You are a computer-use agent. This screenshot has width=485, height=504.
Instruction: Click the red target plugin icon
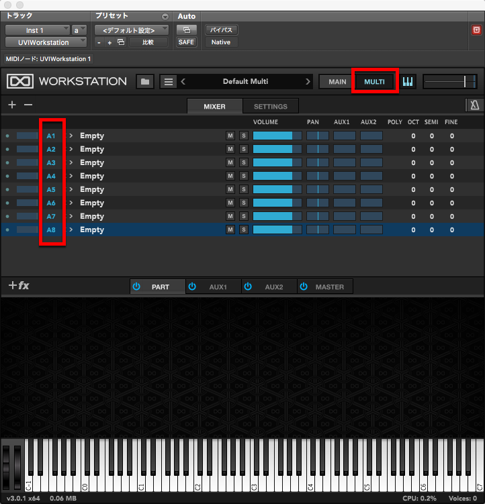coord(476,30)
